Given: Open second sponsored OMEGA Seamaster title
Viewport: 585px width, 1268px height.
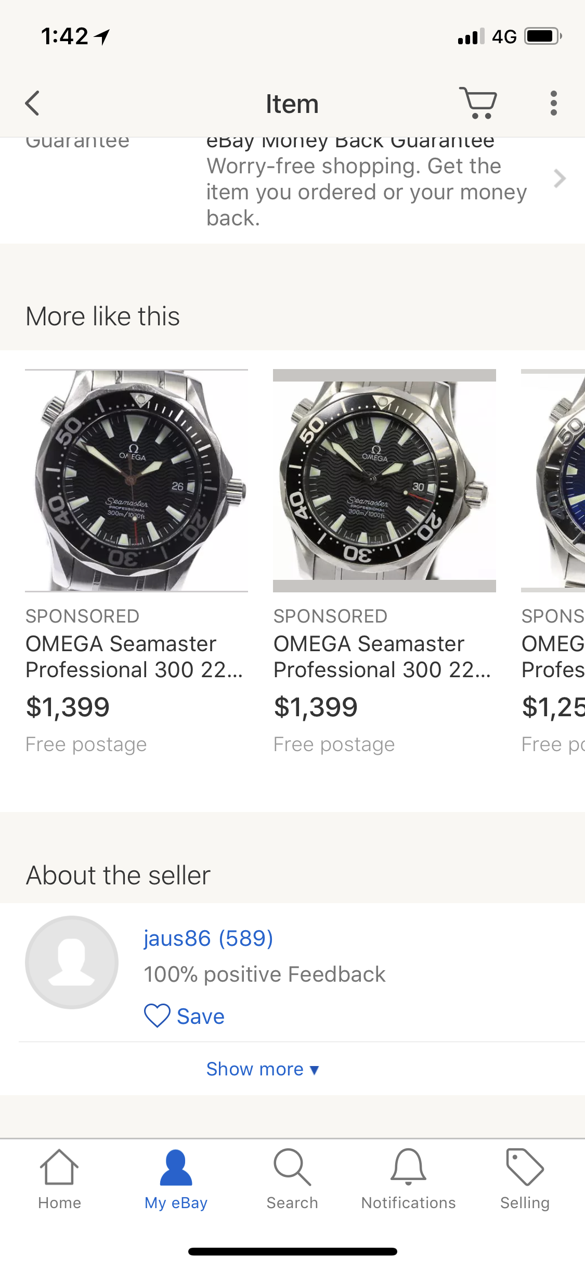Looking at the screenshot, I should [x=382, y=656].
